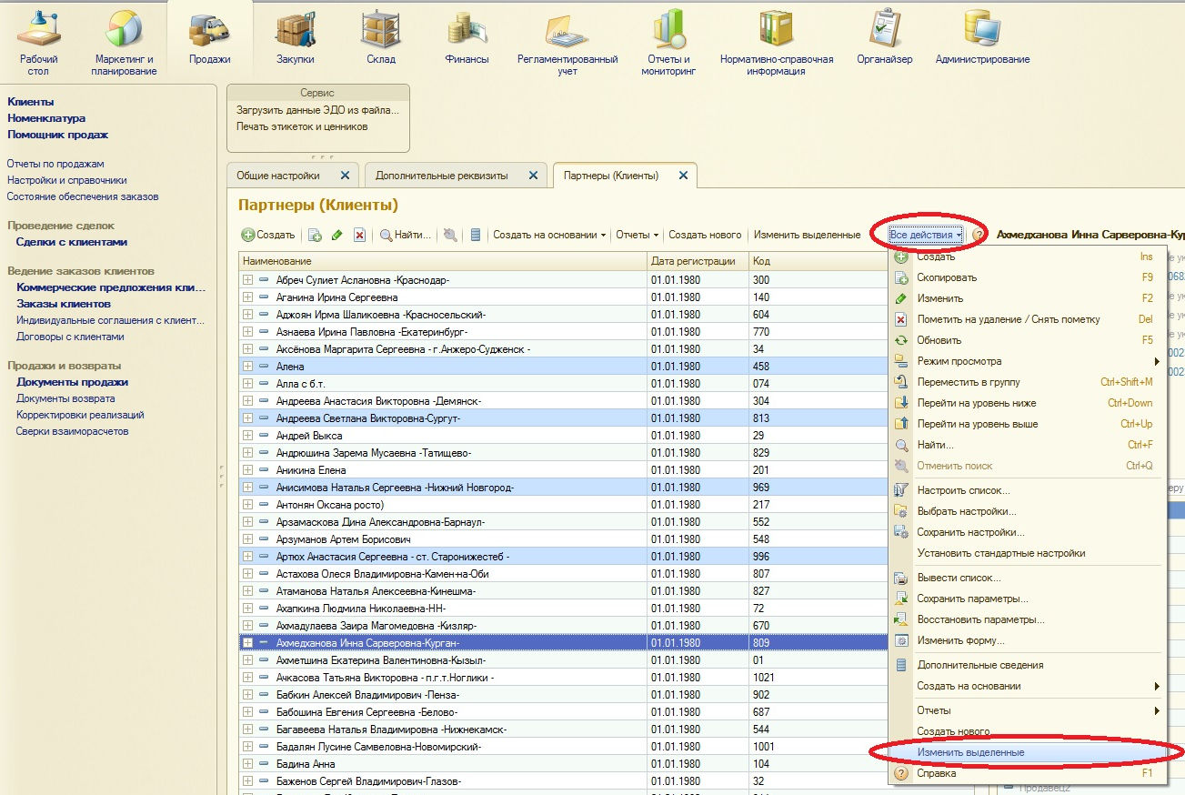Open the Клиенты link in sidebar
The image size is (1185, 795).
coord(30,102)
